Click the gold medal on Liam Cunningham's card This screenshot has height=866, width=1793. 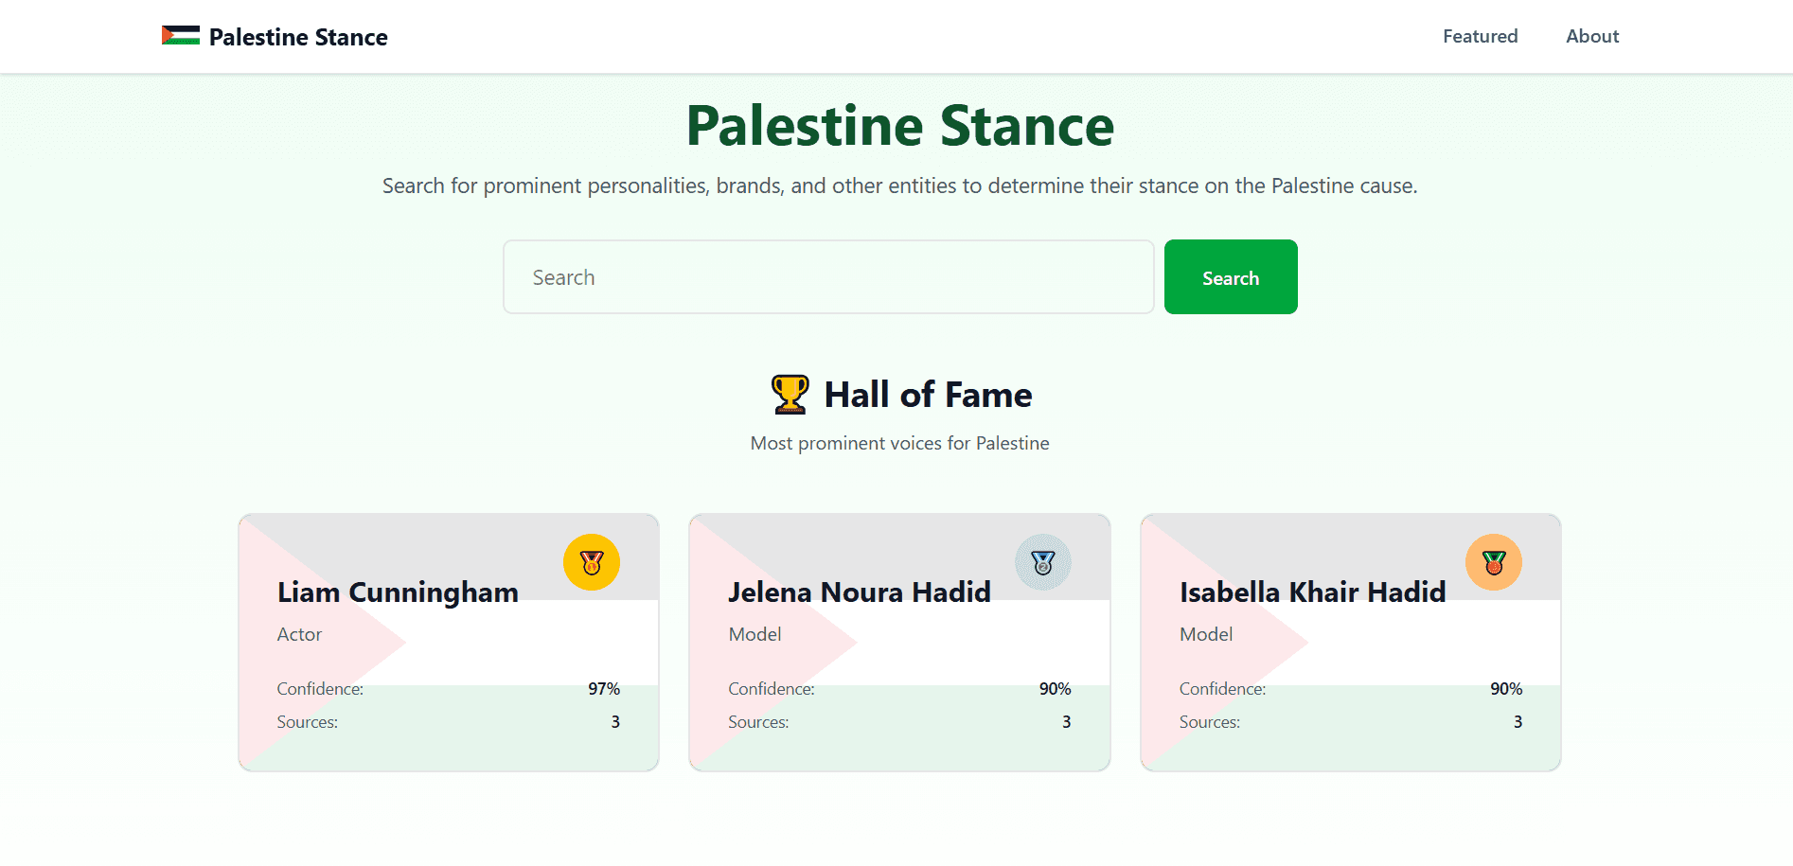591,561
